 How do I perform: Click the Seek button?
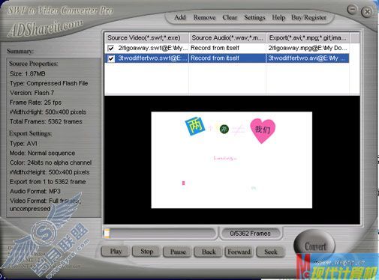pyautogui.click(x=271, y=252)
